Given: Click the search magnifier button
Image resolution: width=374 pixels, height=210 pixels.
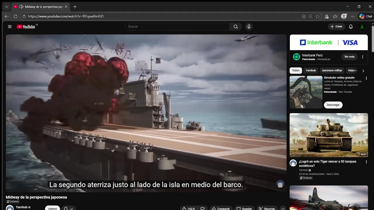Looking at the screenshot, I should click(236, 27).
